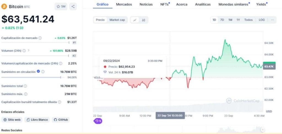Open info icon beside Capitalización de mercado
282x134 pixels.
tap(40, 38)
